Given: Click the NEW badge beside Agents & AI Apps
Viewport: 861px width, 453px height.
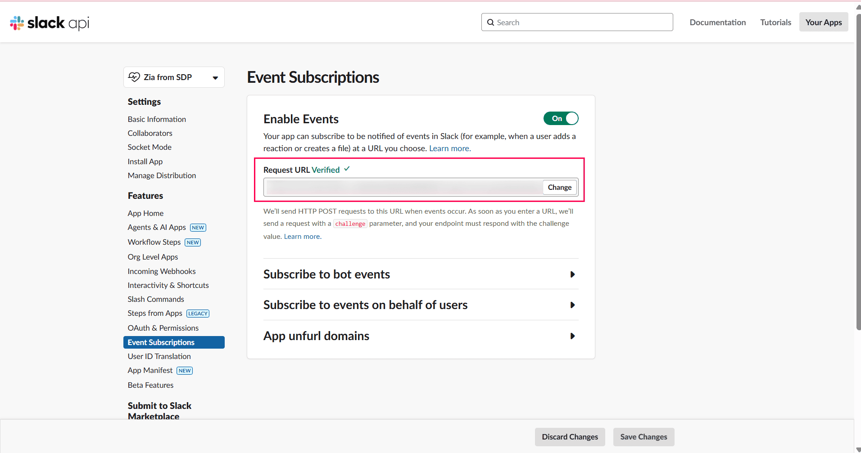Looking at the screenshot, I should [198, 228].
